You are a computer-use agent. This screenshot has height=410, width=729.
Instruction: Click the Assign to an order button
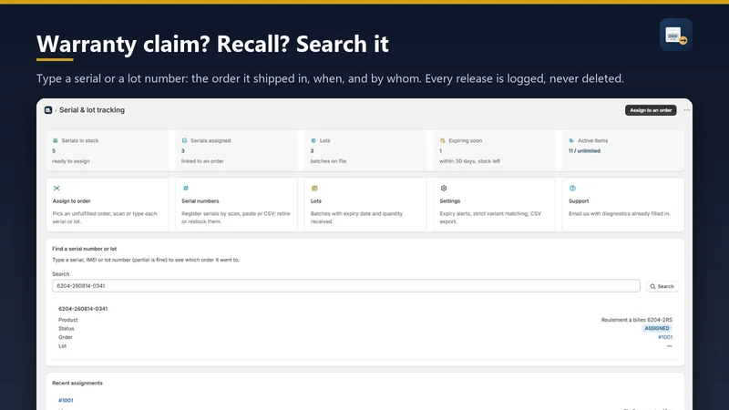[x=651, y=110]
